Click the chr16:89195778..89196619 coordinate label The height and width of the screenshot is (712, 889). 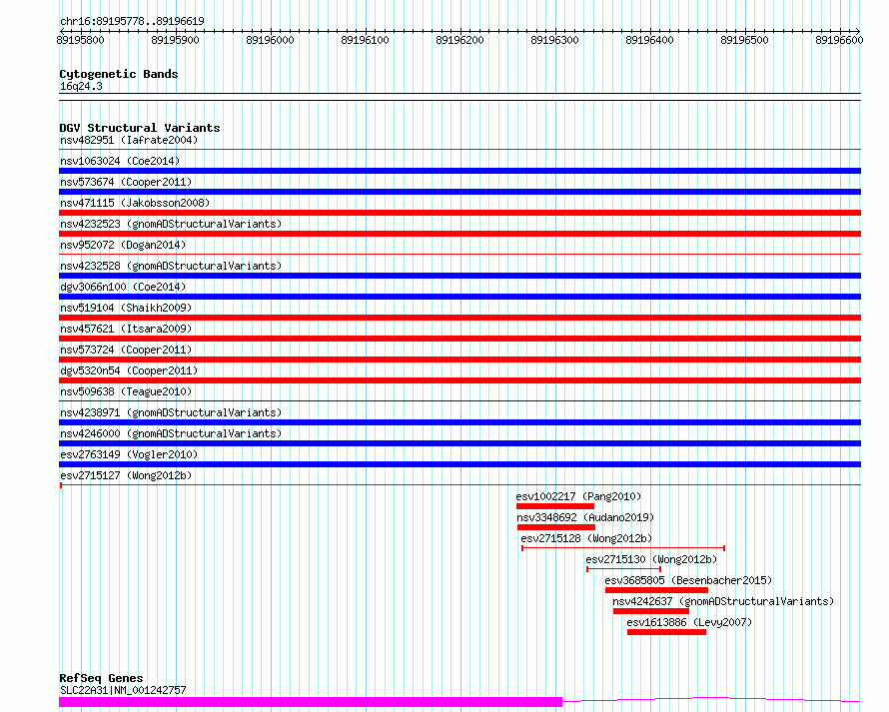click(132, 21)
